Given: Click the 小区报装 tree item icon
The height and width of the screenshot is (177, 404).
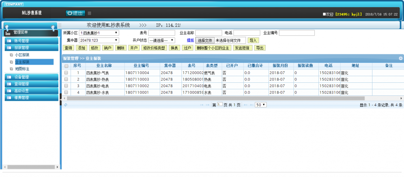Looking at the screenshot, I should [12, 55].
